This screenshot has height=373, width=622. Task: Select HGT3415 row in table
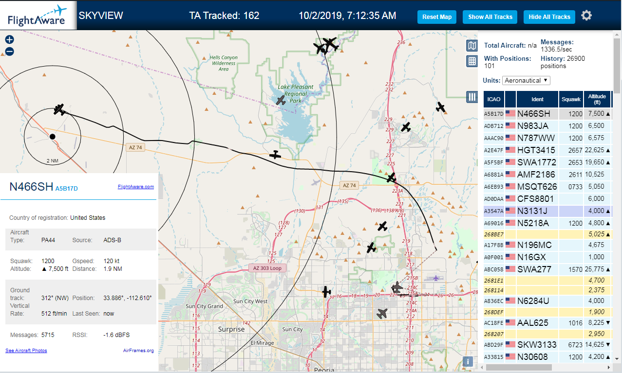tap(547, 150)
